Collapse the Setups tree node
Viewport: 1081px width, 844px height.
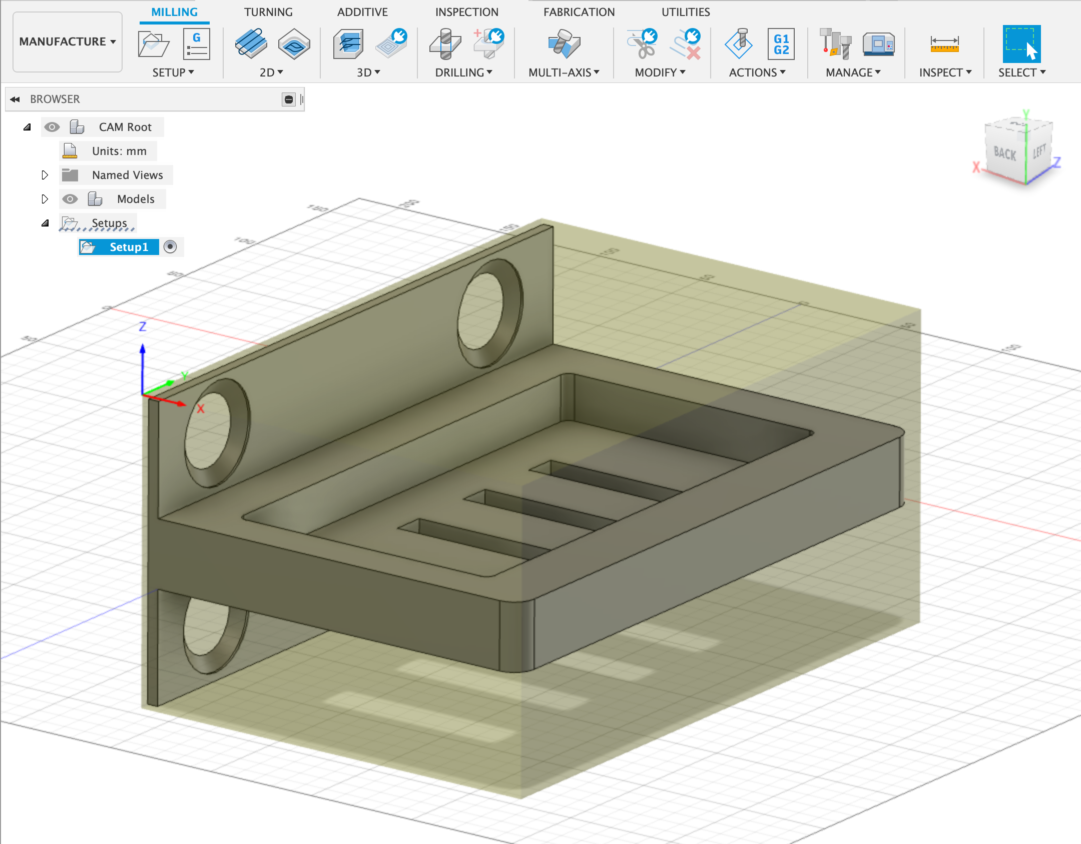click(x=45, y=223)
